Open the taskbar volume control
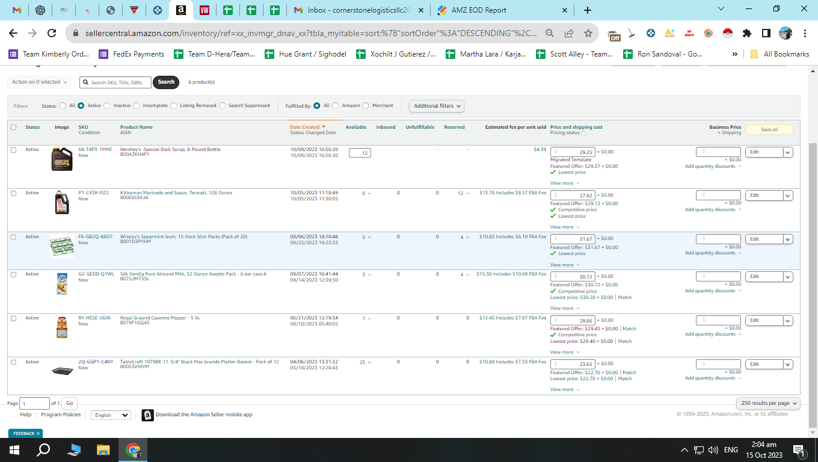 click(713, 450)
